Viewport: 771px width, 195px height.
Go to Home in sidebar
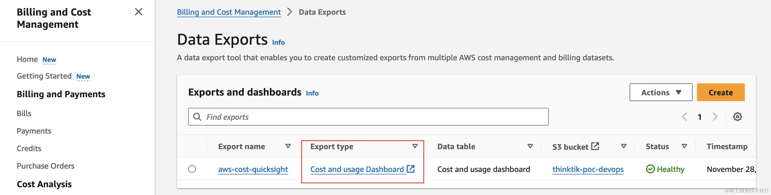tap(27, 59)
